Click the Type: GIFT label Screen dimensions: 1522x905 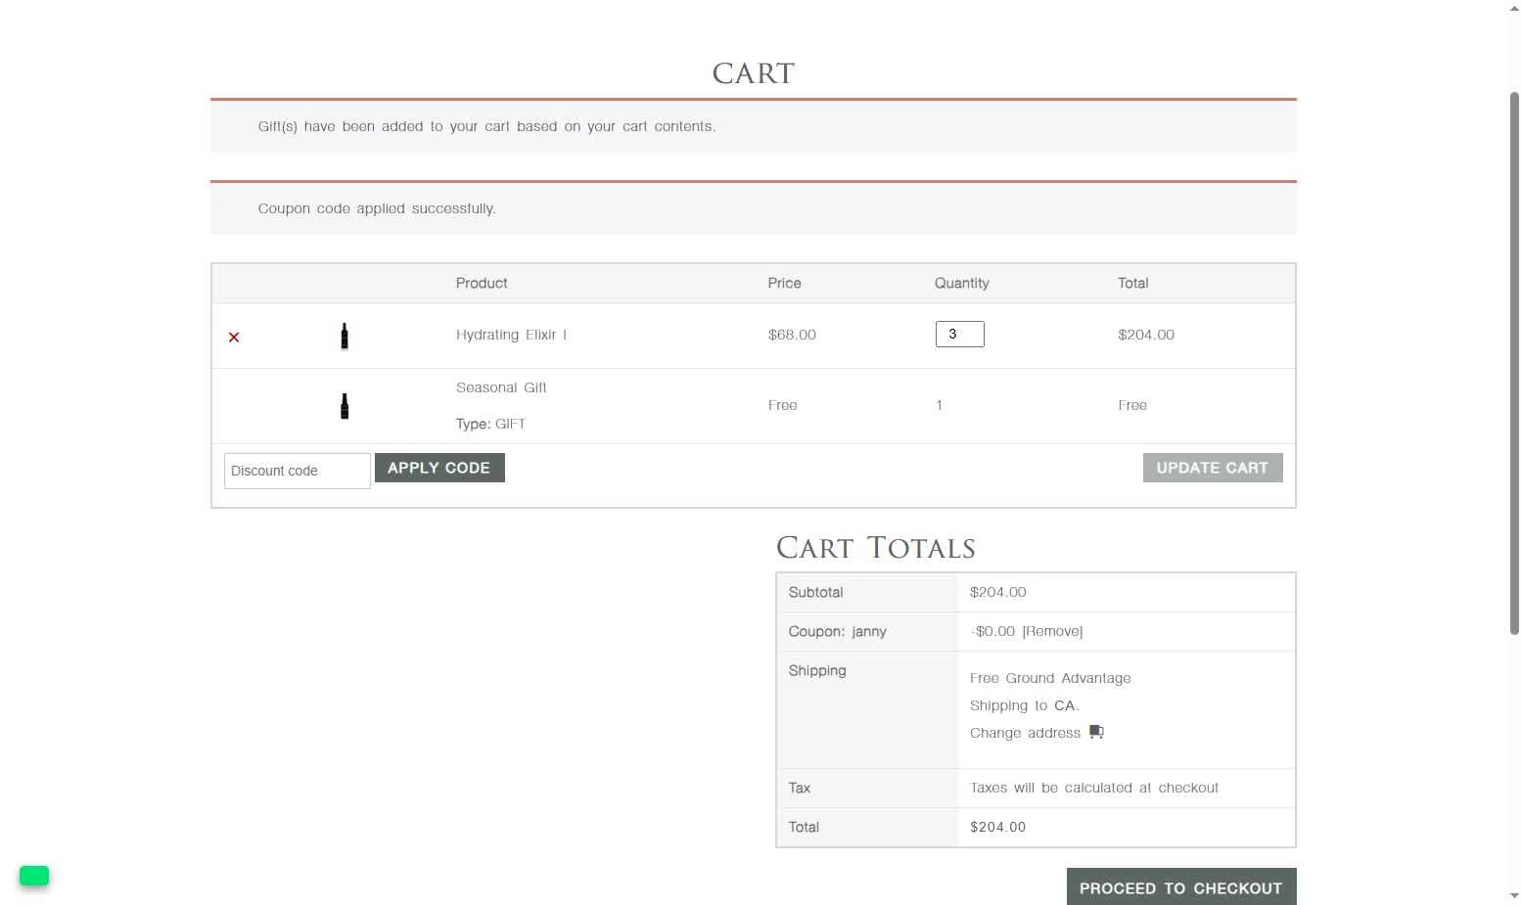(490, 424)
